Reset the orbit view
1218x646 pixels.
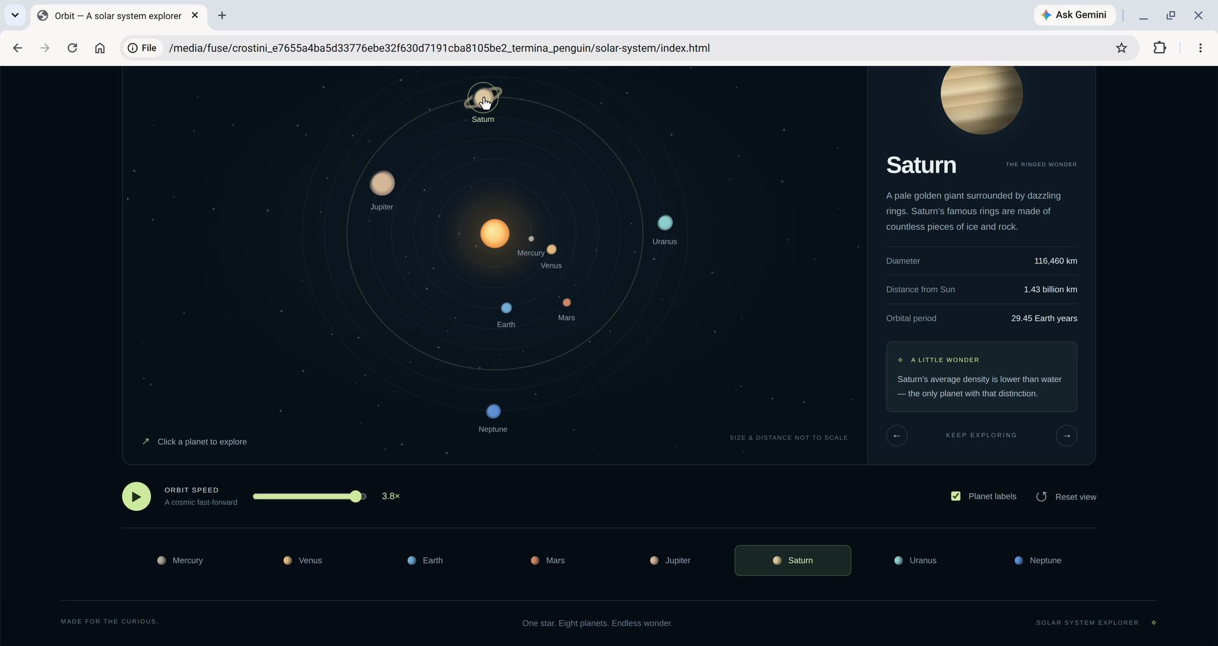click(x=1066, y=497)
